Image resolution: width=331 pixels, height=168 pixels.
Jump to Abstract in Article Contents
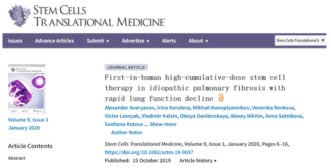point(17,158)
